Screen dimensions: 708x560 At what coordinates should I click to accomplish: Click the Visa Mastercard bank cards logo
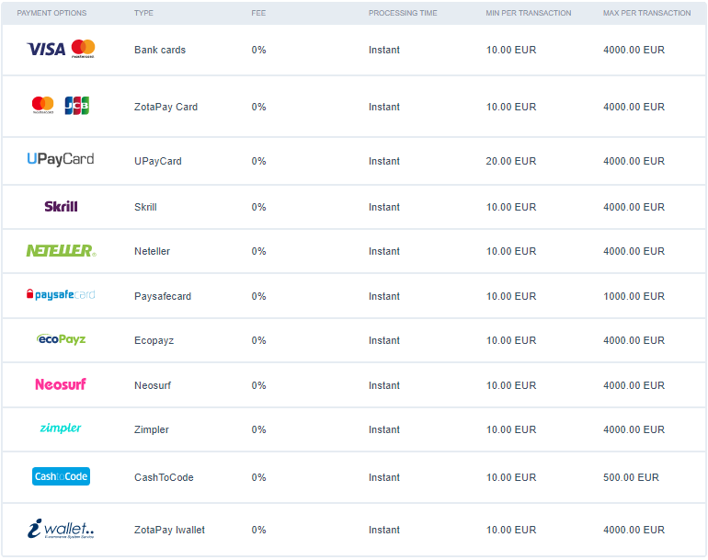61,49
